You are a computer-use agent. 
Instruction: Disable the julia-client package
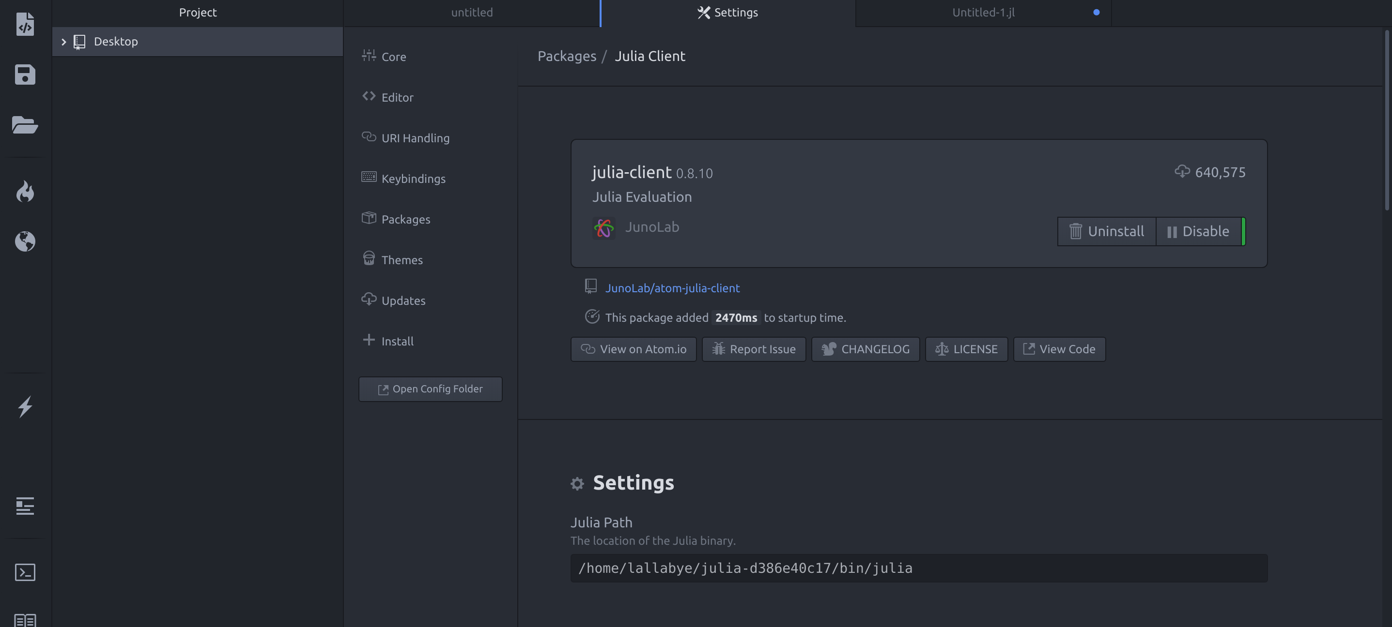click(1198, 231)
